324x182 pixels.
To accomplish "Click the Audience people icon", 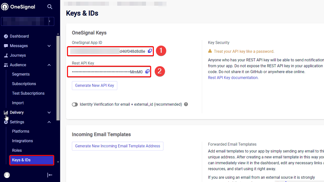I will (x=6, y=65).
